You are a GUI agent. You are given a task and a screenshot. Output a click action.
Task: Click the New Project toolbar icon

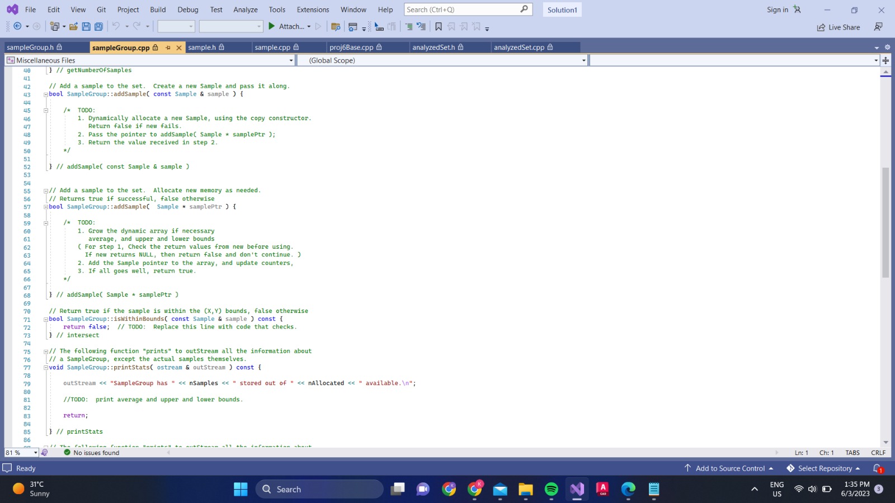click(x=55, y=26)
